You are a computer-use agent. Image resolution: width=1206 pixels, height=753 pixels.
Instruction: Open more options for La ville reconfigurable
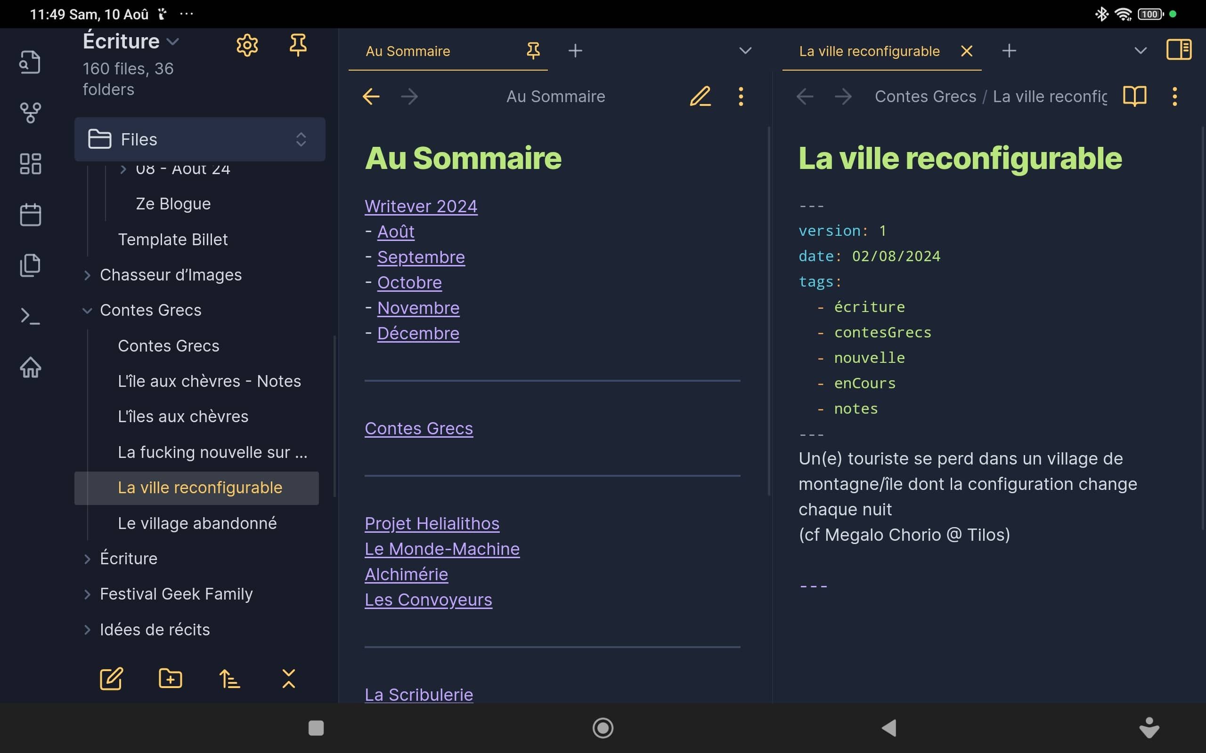[1174, 96]
